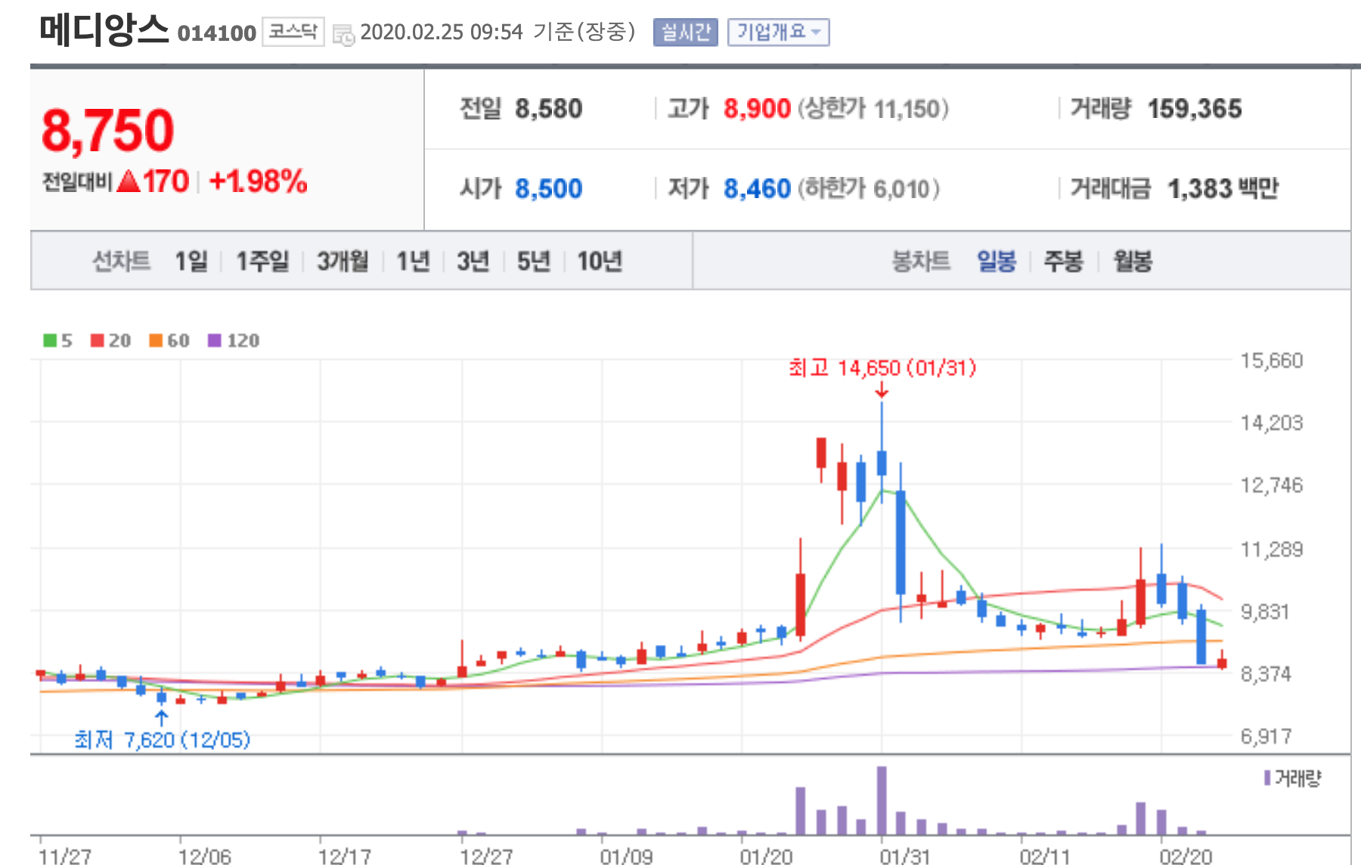
Task: Switch to 주봉 weekly candle chart
Action: (1063, 261)
